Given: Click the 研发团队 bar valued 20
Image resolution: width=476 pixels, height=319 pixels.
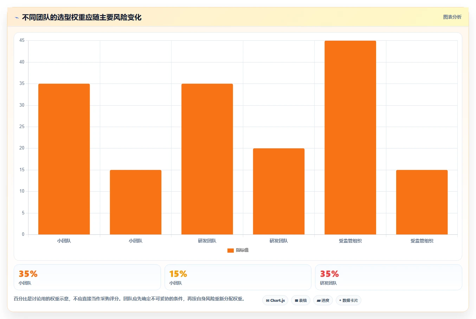Looking at the screenshot, I should tap(279, 191).
